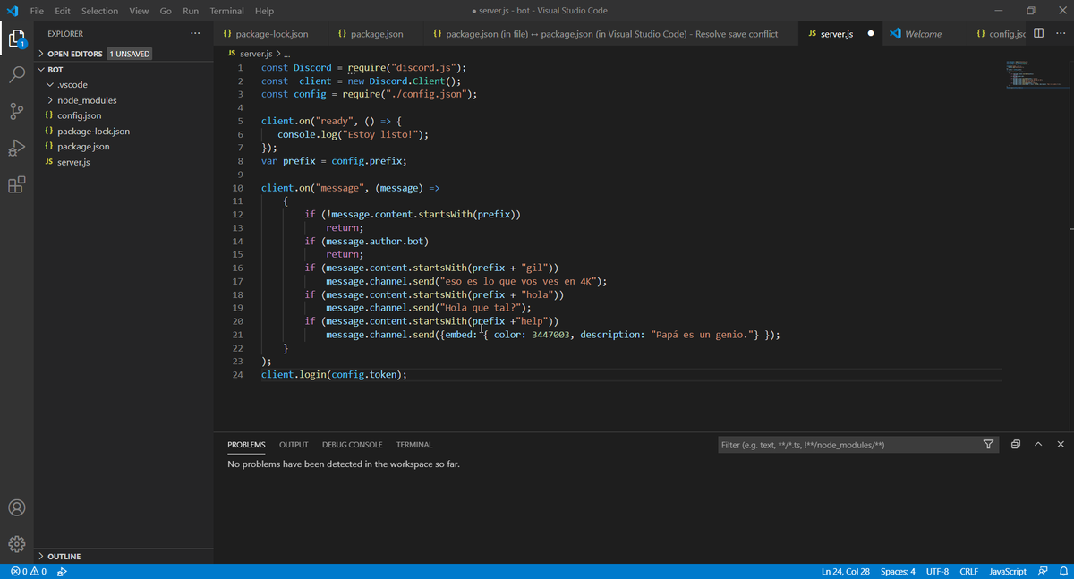1074x579 pixels.
Task: Click UTF-8 encoding status item
Action: click(x=937, y=572)
